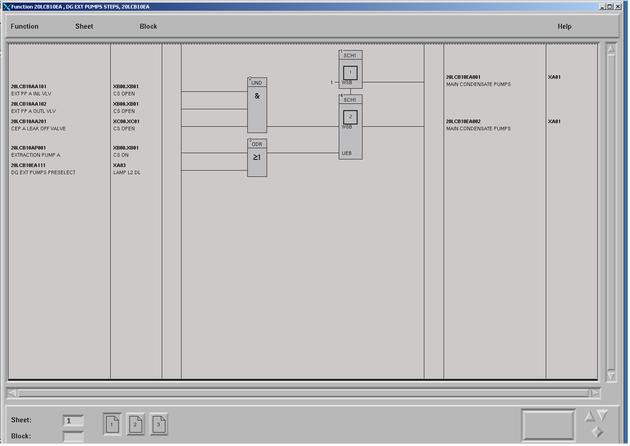Screen dimensions: 630x446
Task: Click the Block number input field
Action: [x=73, y=437]
